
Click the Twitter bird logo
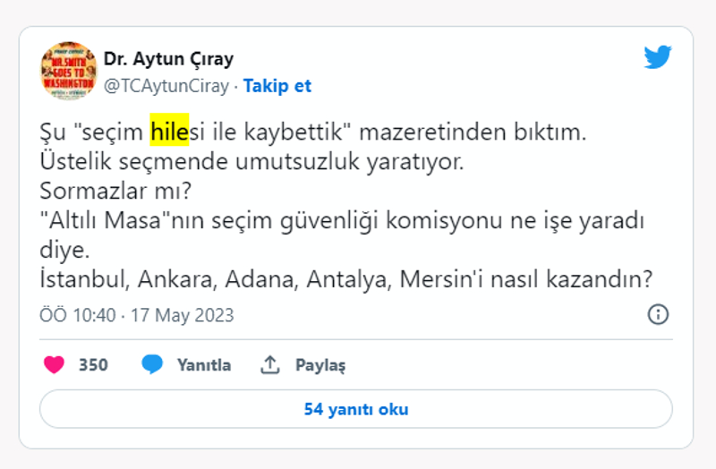(x=658, y=58)
